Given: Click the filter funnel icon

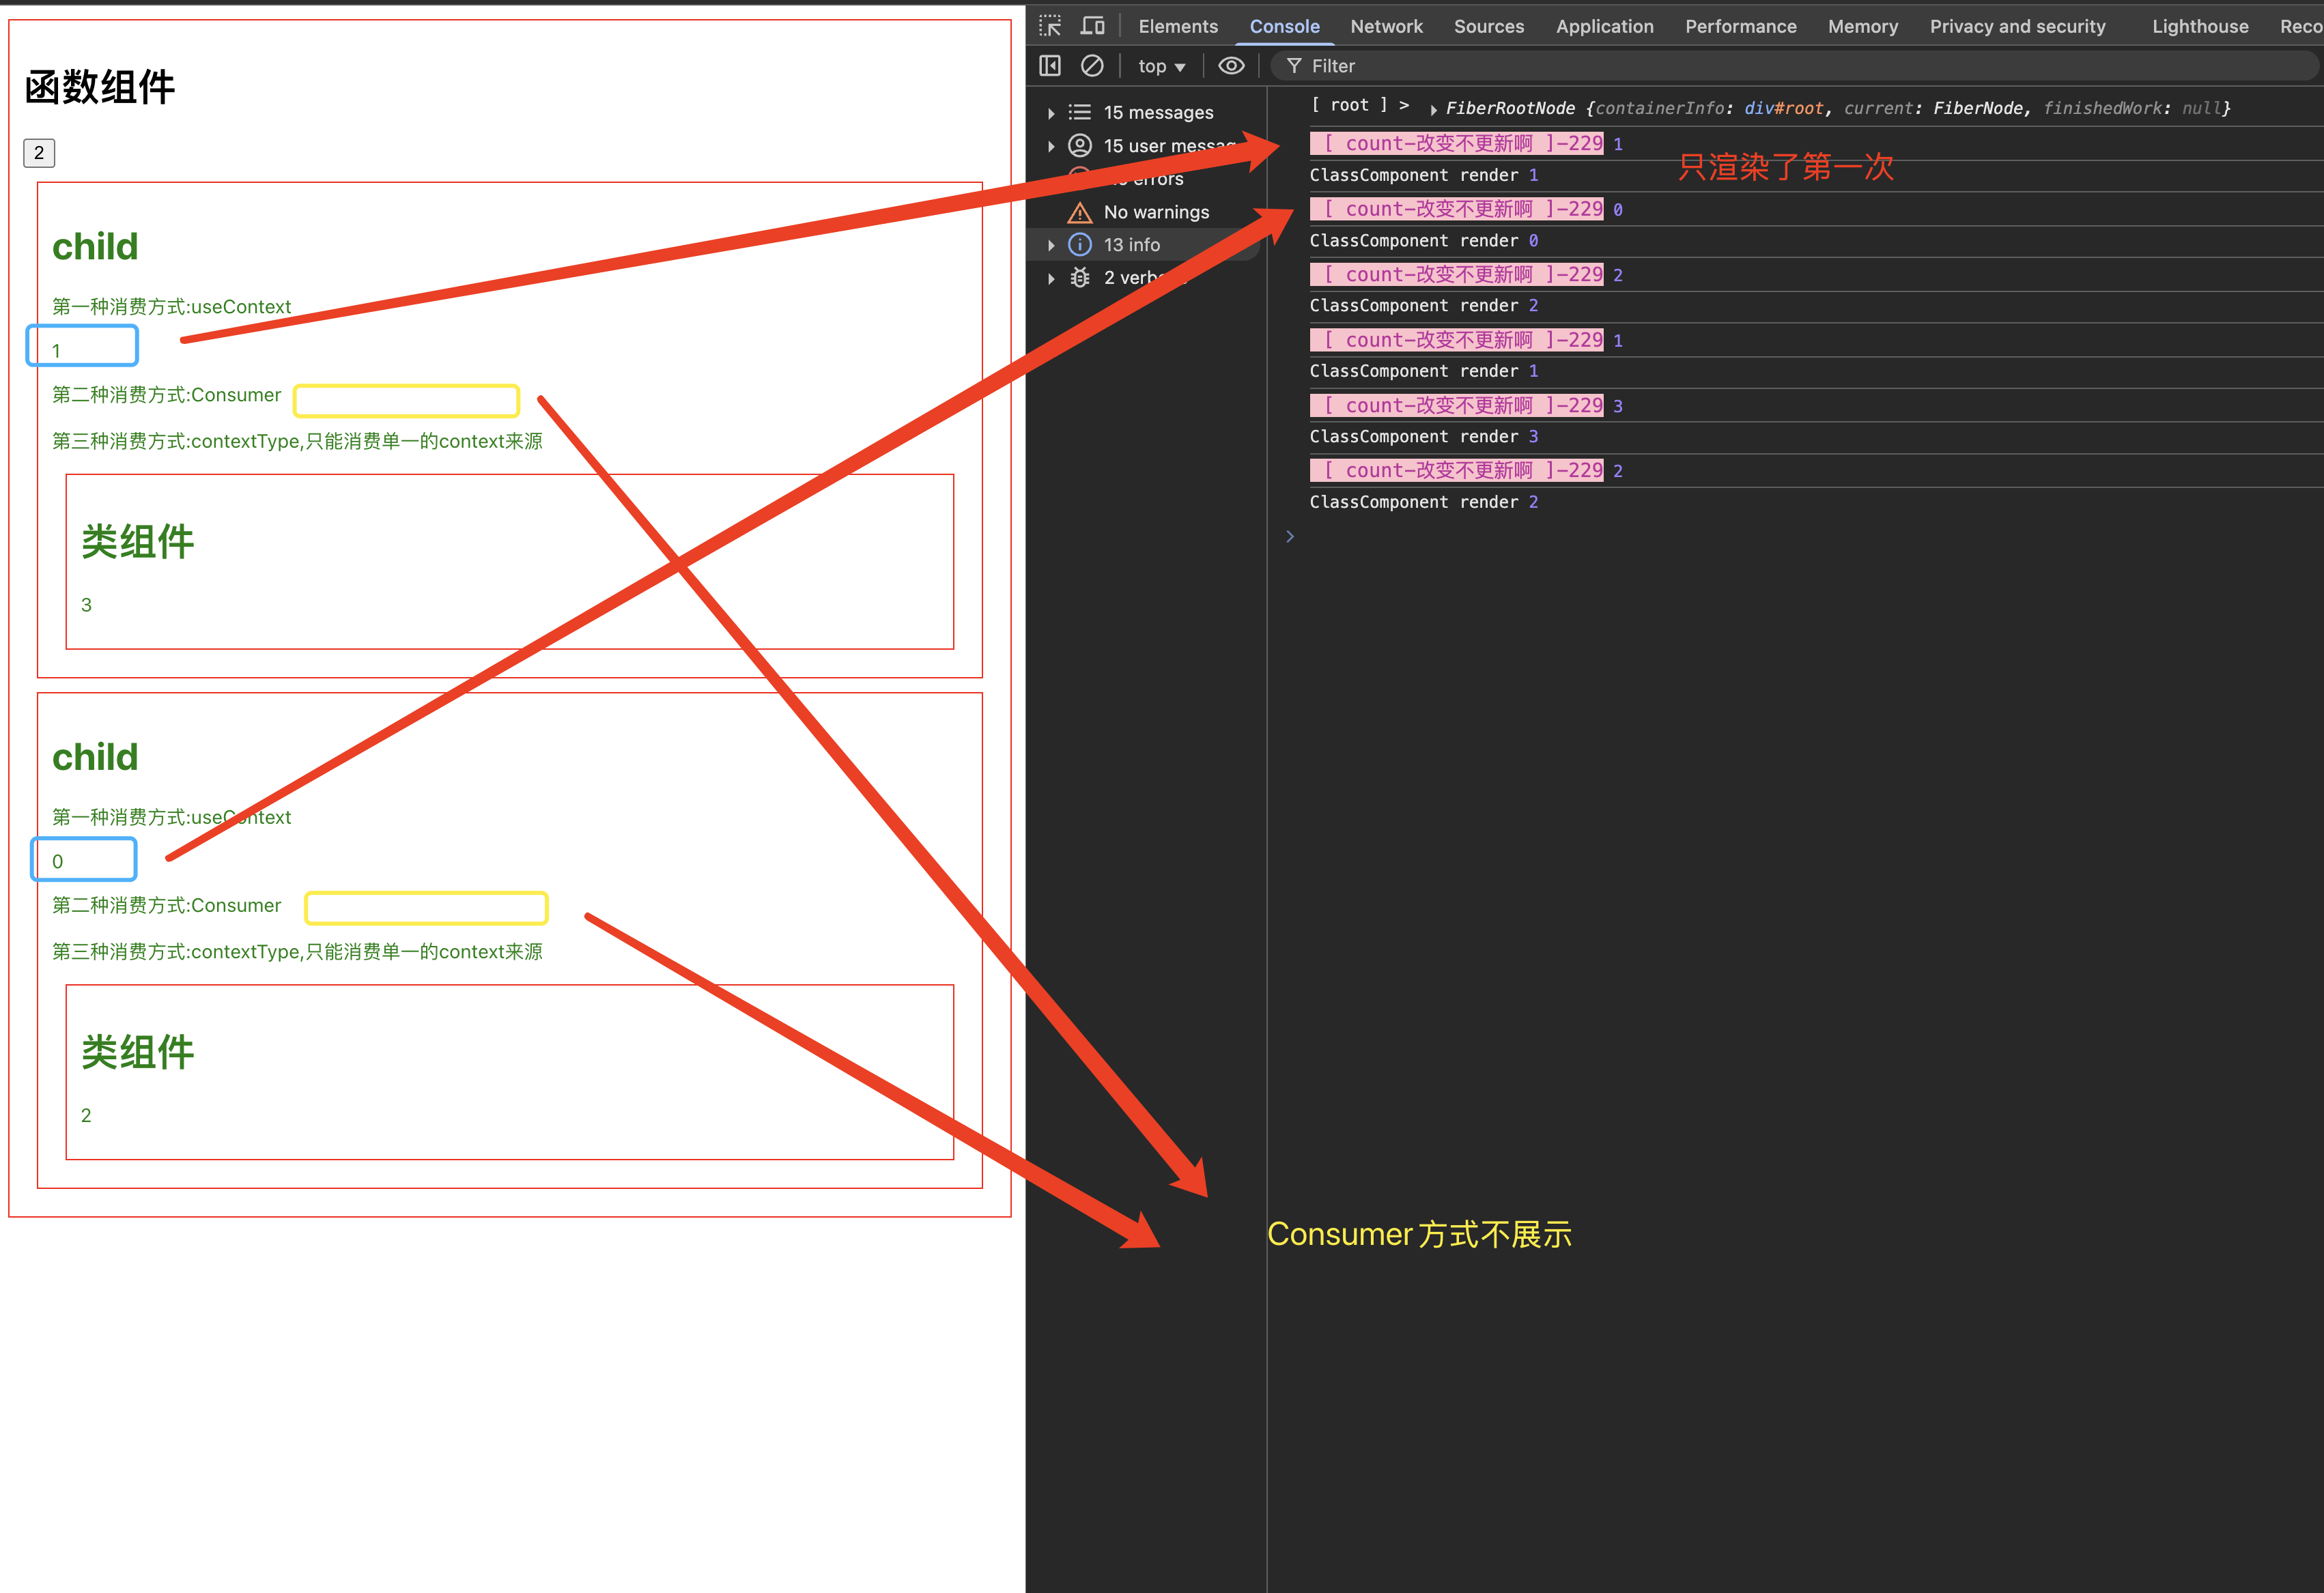Looking at the screenshot, I should (1294, 66).
